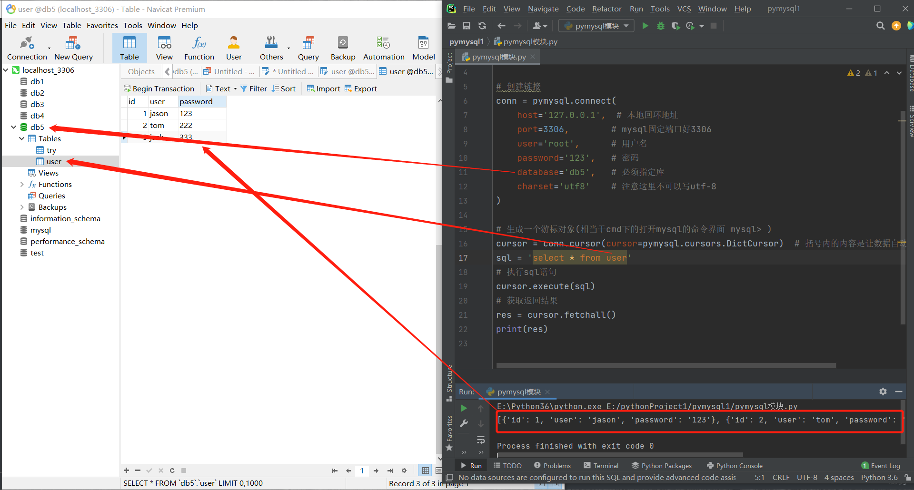Click the Reload from disk icon in PyCharm
Image resolution: width=914 pixels, height=490 pixels.
482,26
